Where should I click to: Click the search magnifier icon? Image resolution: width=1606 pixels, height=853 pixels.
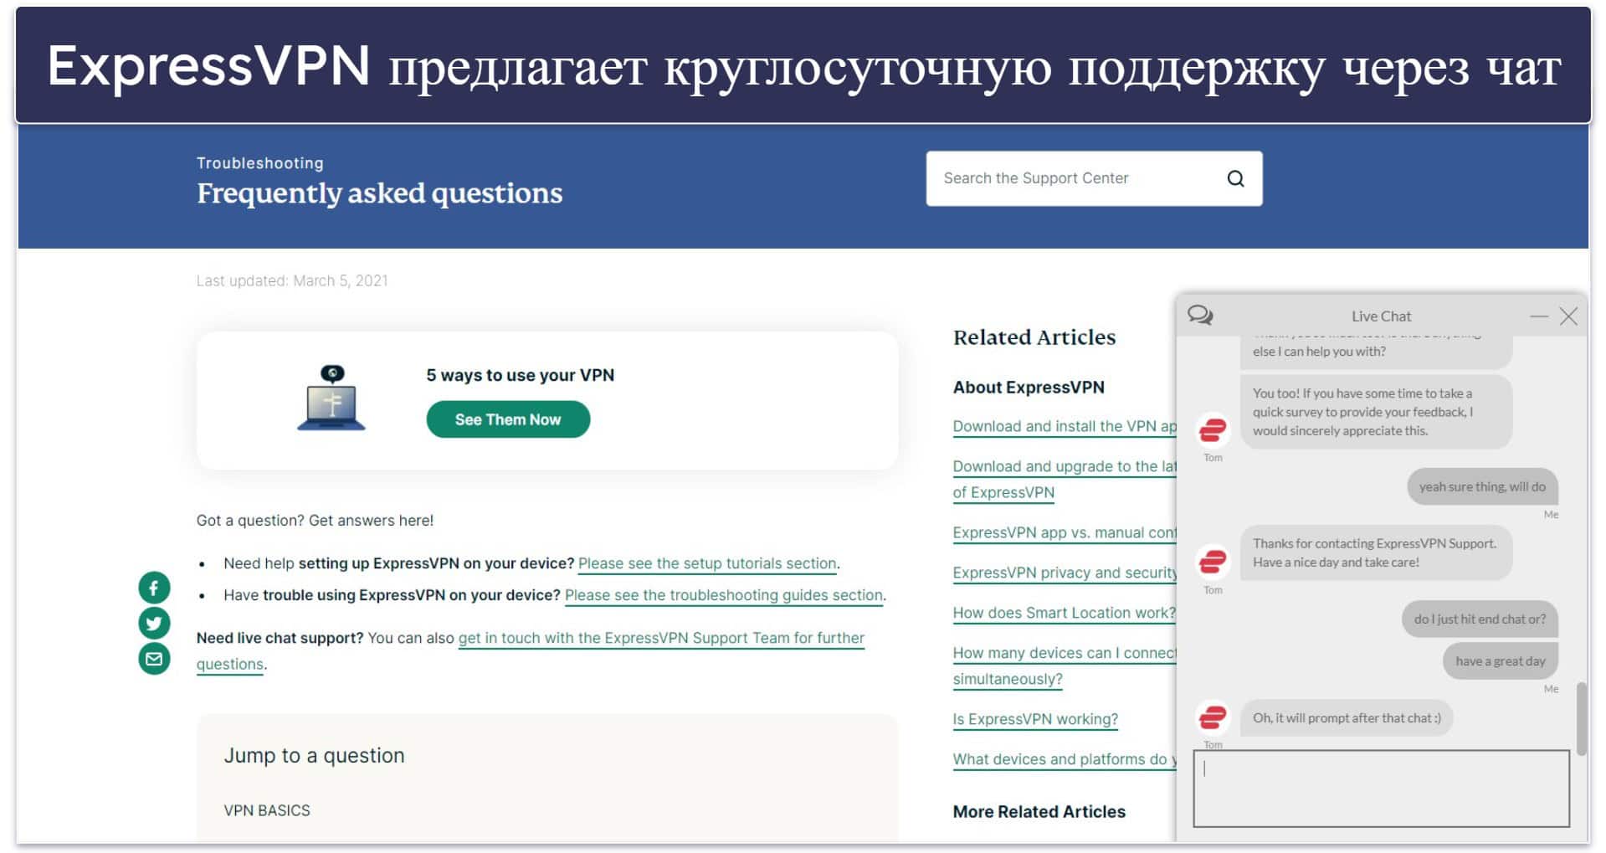(1235, 178)
